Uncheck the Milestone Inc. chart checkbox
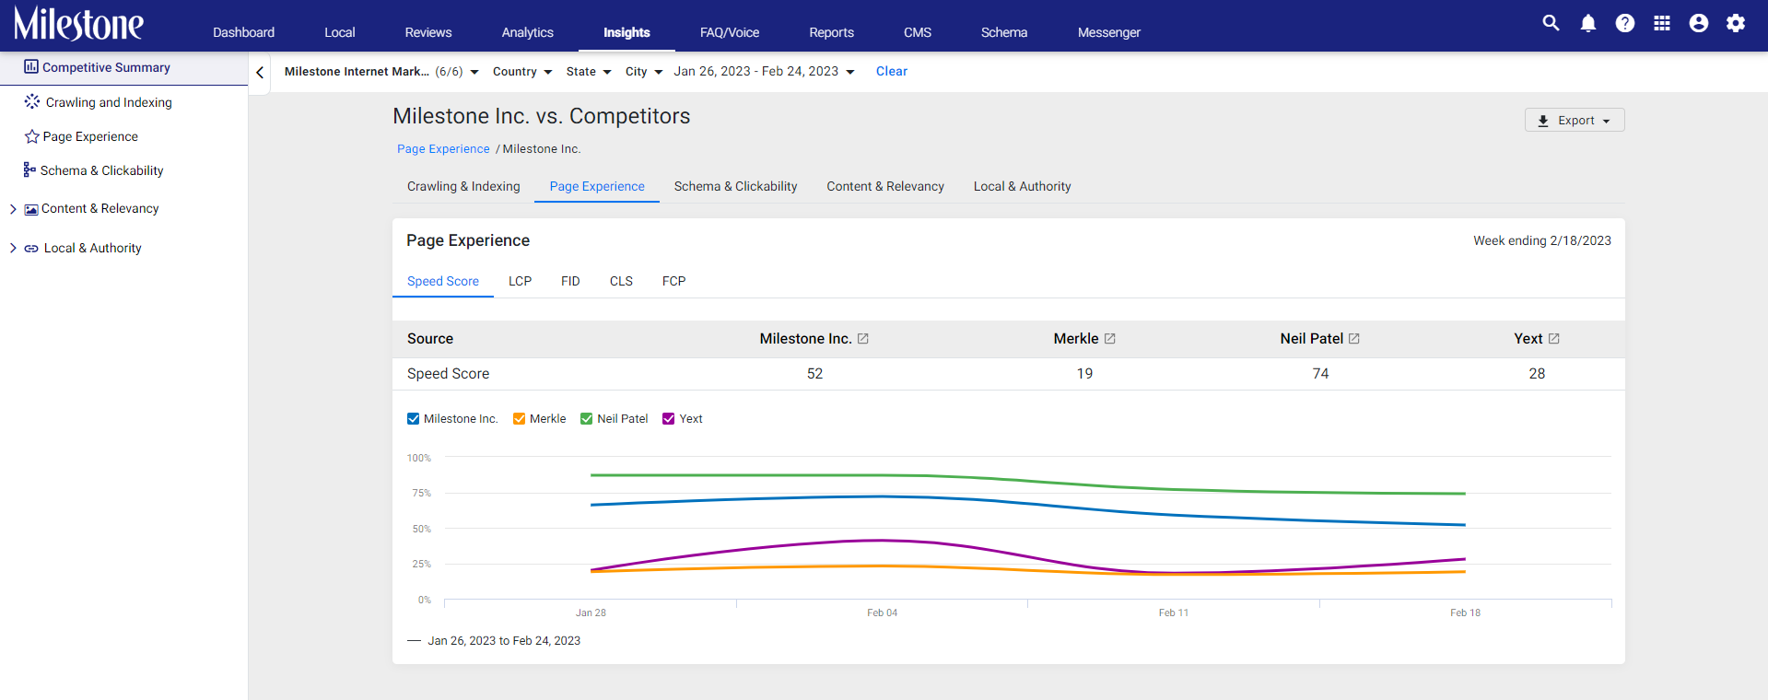 [x=413, y=419]
